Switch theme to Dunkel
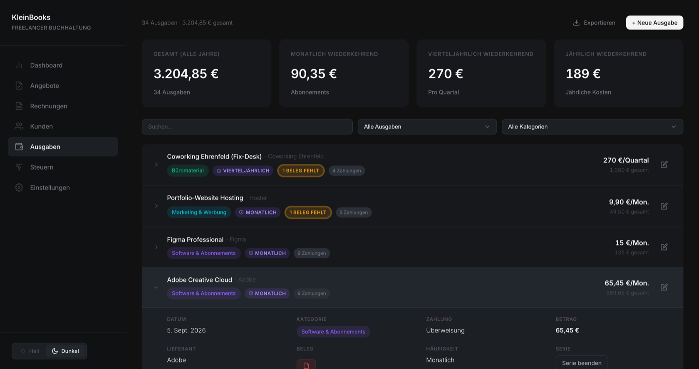 click(x=65, y=351)
